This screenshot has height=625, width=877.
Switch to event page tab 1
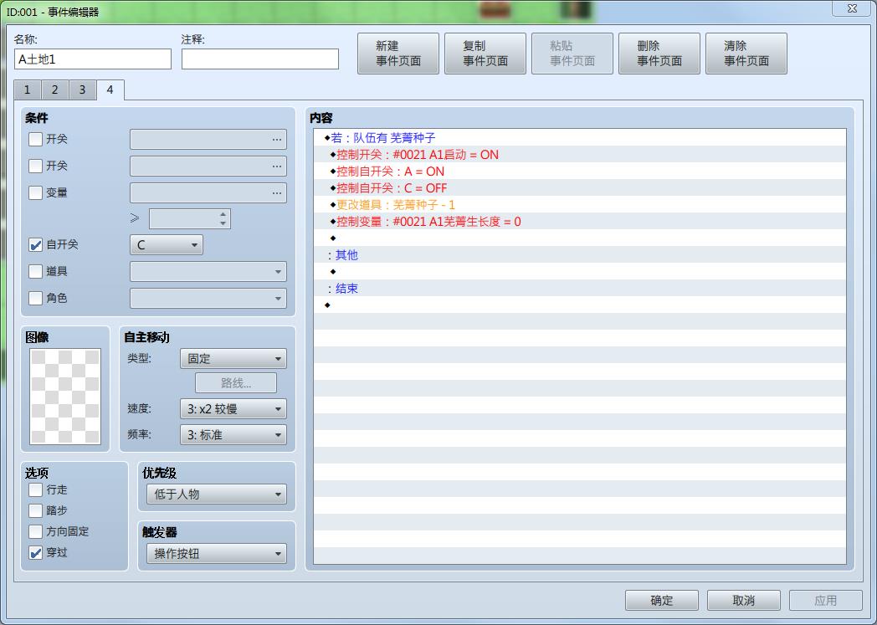coord(28,90)
